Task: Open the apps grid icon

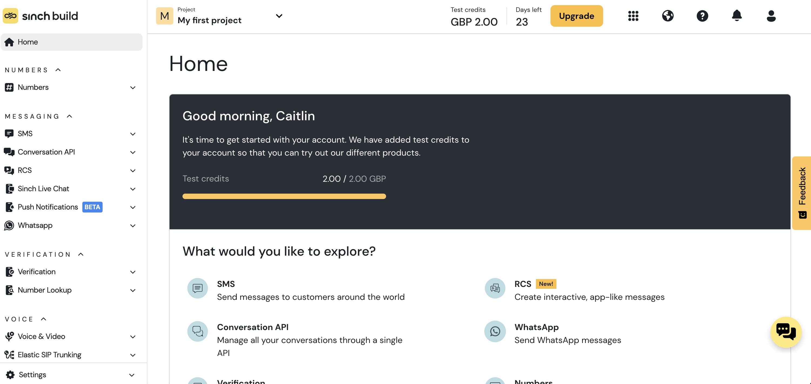Action: point(633,16)
